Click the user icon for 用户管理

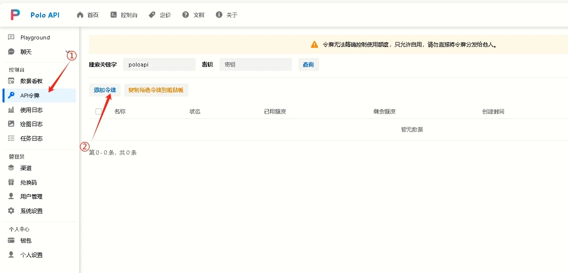pos(11,196)
